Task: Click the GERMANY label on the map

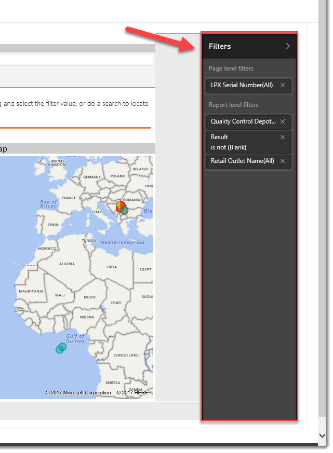Action: (x=92, y=177)
